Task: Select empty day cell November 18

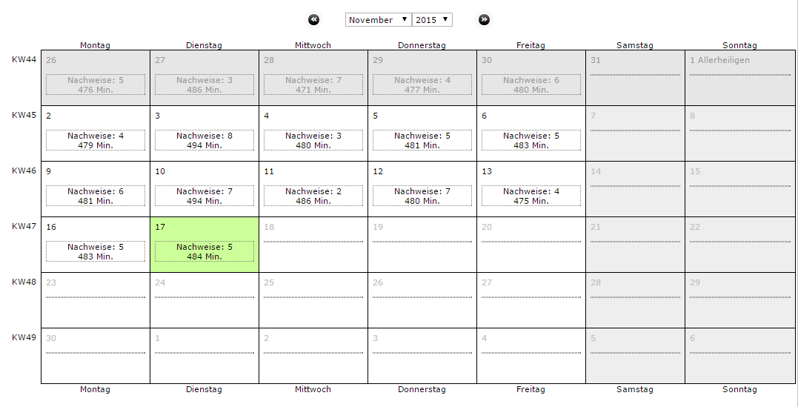Action: (313, 245)
